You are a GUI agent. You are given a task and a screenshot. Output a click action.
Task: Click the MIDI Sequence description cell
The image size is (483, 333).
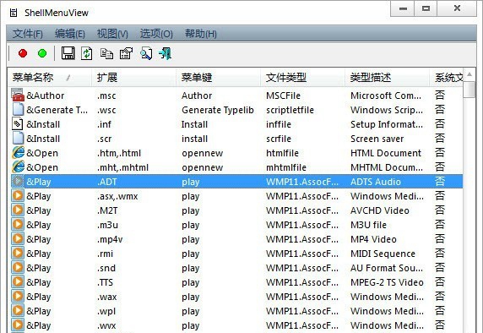(x=383, y=254)
